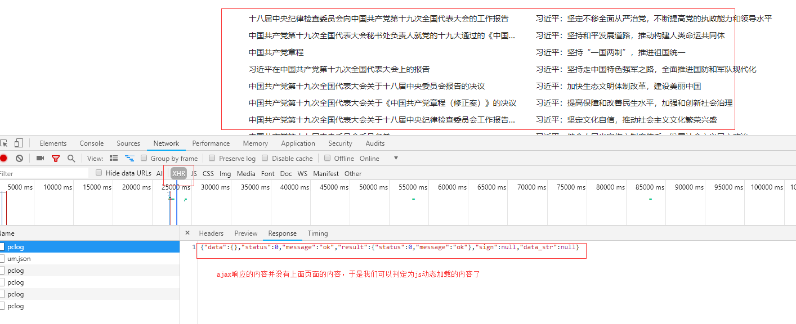Viewport: 796px width, 324px height.
Task: Toggle the Hide data URLs checkbox
Action: (99, 173)
